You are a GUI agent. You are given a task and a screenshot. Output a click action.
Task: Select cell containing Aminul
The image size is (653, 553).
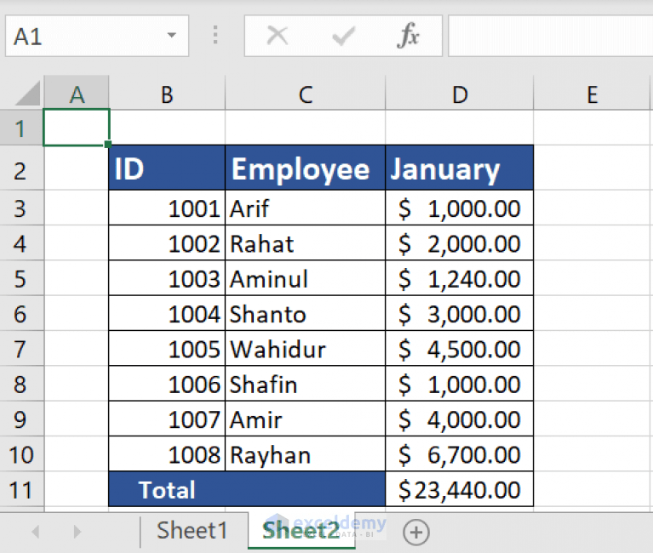coord(306,278)
